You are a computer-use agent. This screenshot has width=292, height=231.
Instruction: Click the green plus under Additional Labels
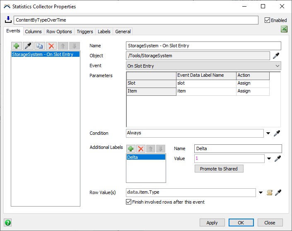point(130,148)
